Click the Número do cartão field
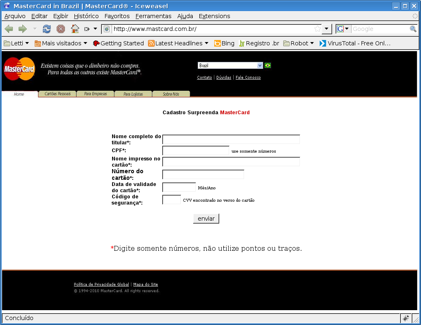 point(203,174)
